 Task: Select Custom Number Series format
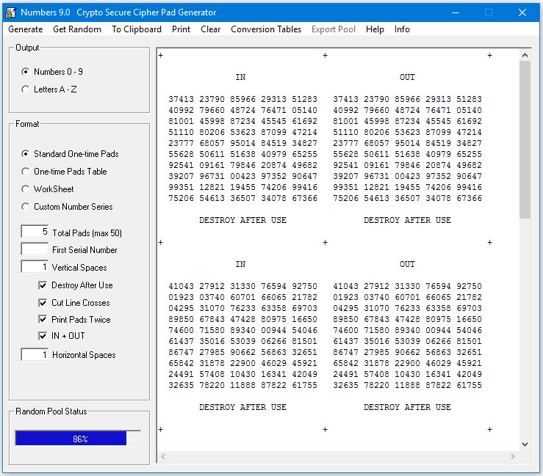point(67,207)
